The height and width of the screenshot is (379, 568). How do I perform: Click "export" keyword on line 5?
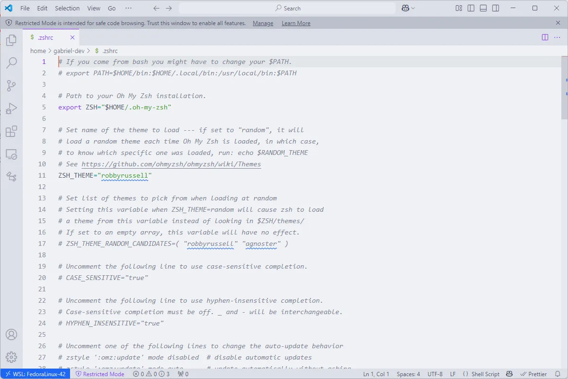pyautogui.click(x=70, y=107)
